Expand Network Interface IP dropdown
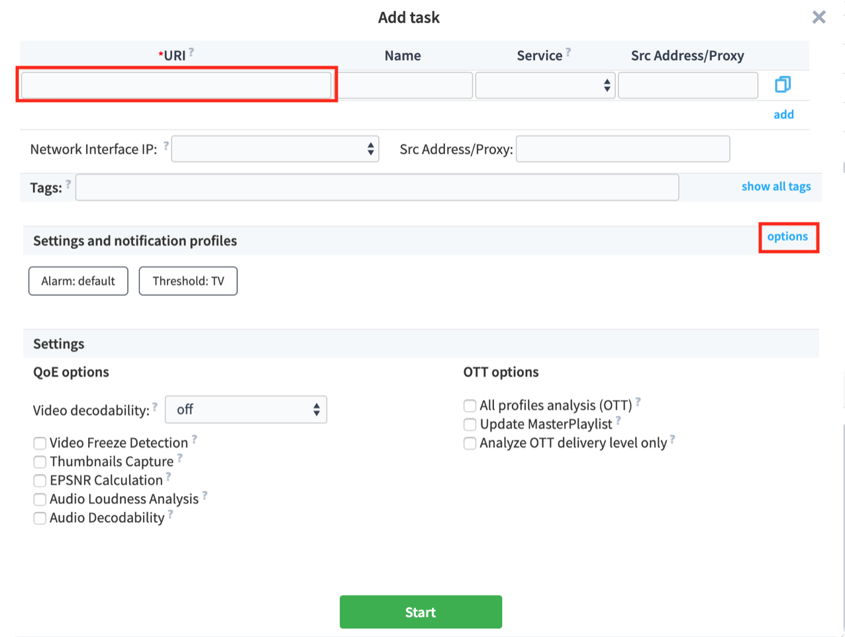Image resolution: width=845 pixels, height=637 pixels. pos(275,150)
